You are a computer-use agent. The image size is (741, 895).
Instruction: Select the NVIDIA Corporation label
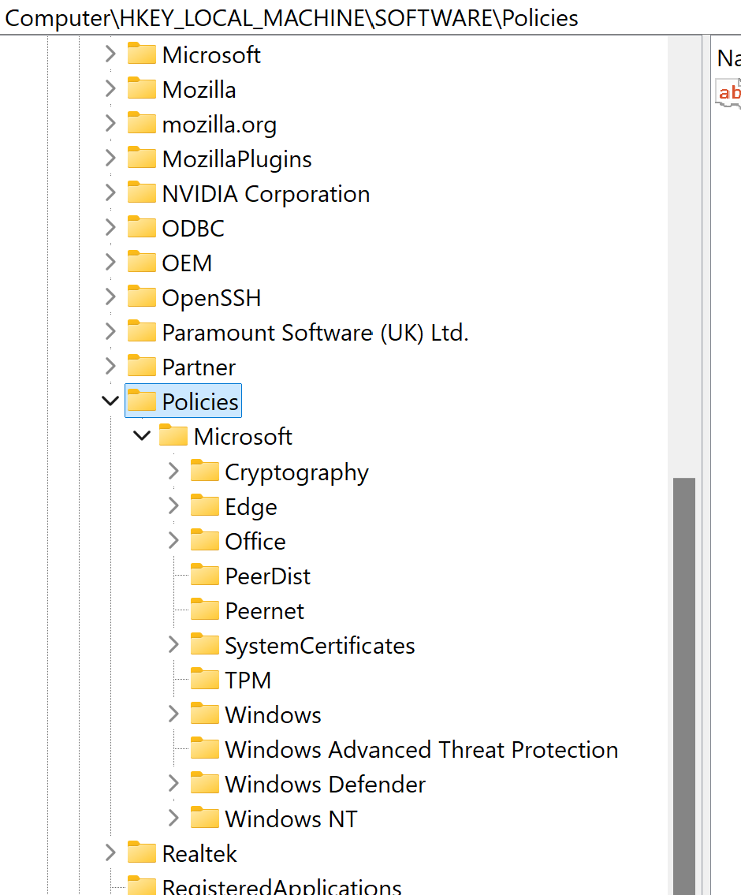tap(266, 194)
